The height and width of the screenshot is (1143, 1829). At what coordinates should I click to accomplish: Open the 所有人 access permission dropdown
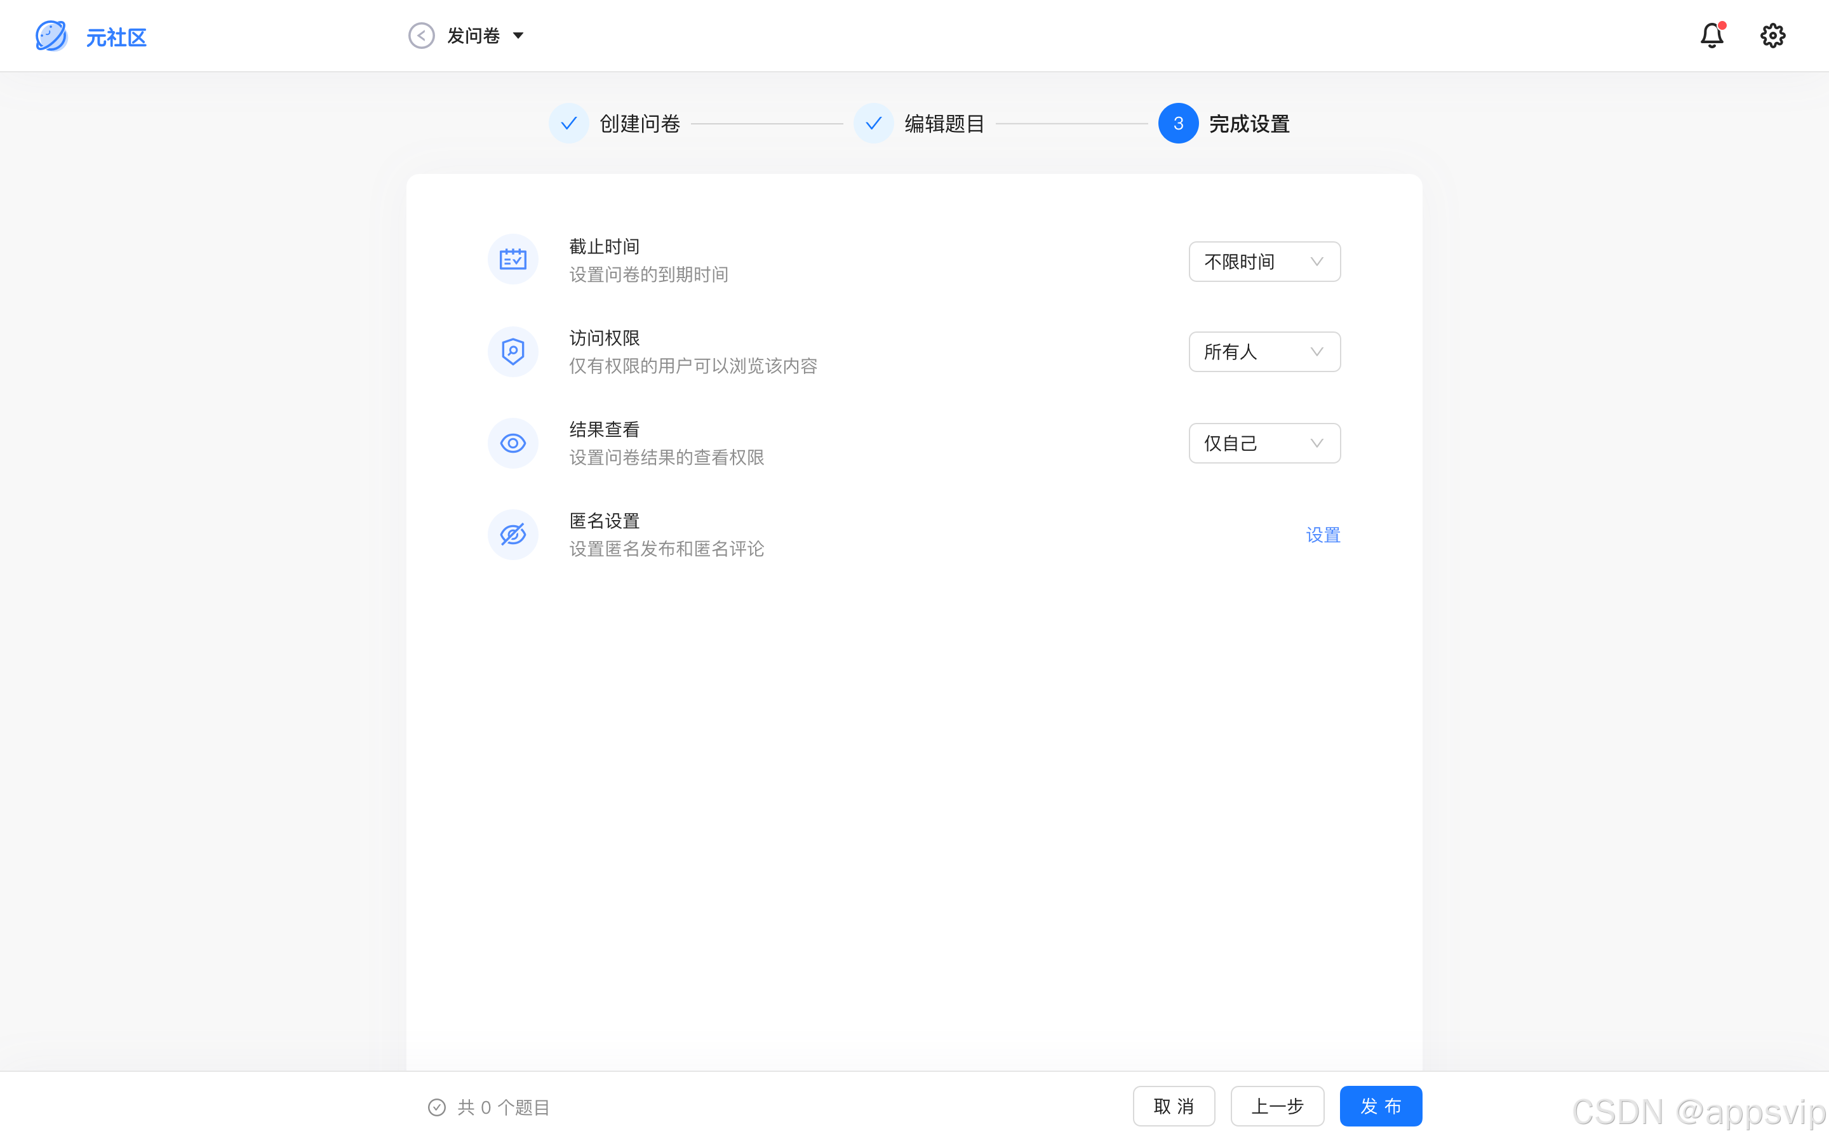tap(1264, 352)
